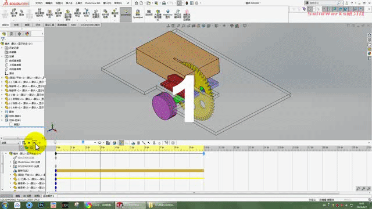Screen dimensions: 372x209
Task: Click the Motor icon in motion toolbar
Action: [133, 143]
